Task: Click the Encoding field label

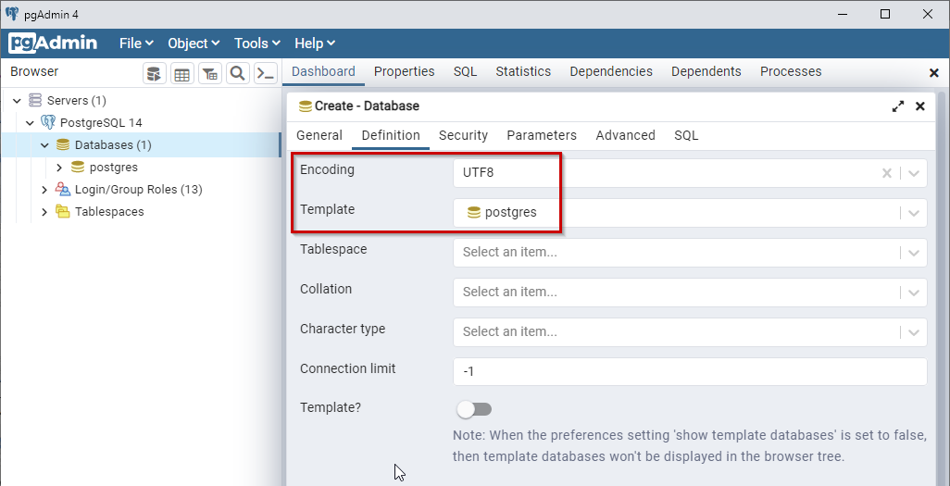Action: (x=327, y=169)
